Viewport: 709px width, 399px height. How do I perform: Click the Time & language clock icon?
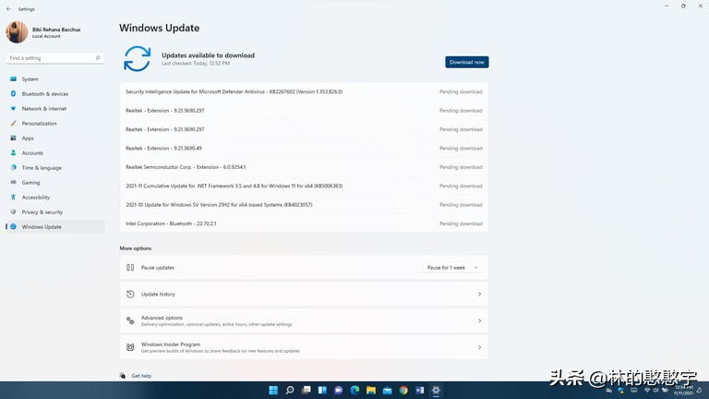tap(13, 167)
